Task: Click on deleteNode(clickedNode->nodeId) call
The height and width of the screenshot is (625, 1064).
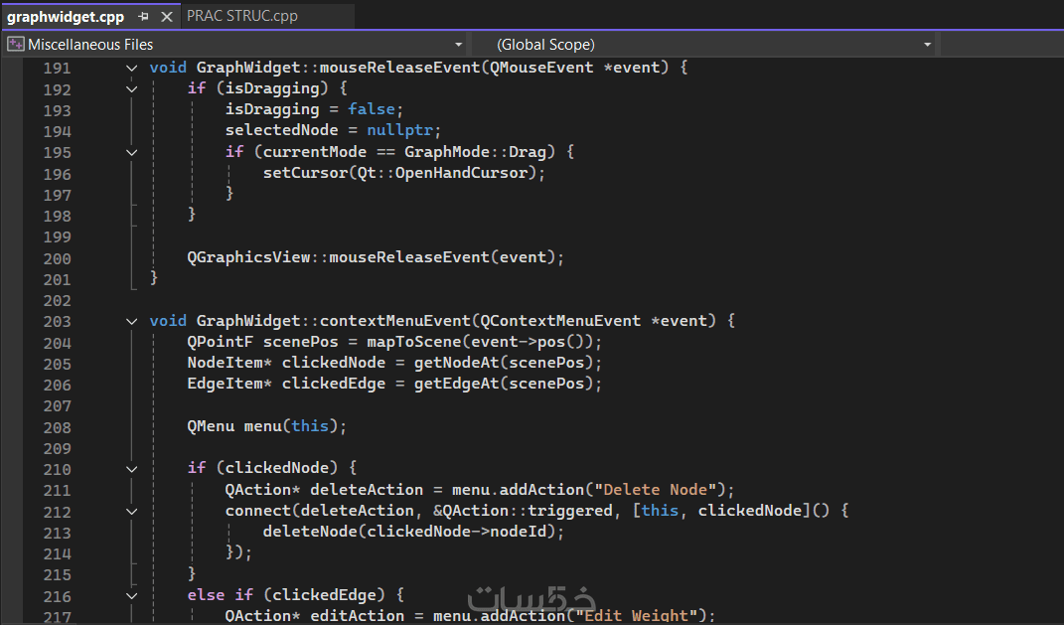Action: pos(413,532)
